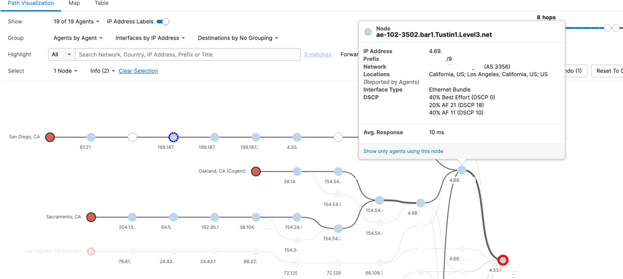623x279 pixels.
Task: Switch to the Map tab
Action: pyautogui.click(x=74, y=3)
